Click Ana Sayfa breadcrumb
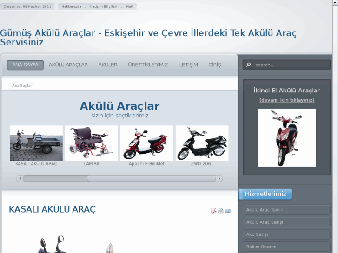 (21, 86)
